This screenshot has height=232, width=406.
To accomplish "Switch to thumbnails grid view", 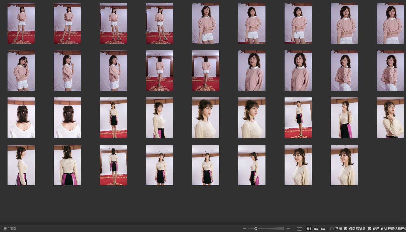I will coord(309,229).
